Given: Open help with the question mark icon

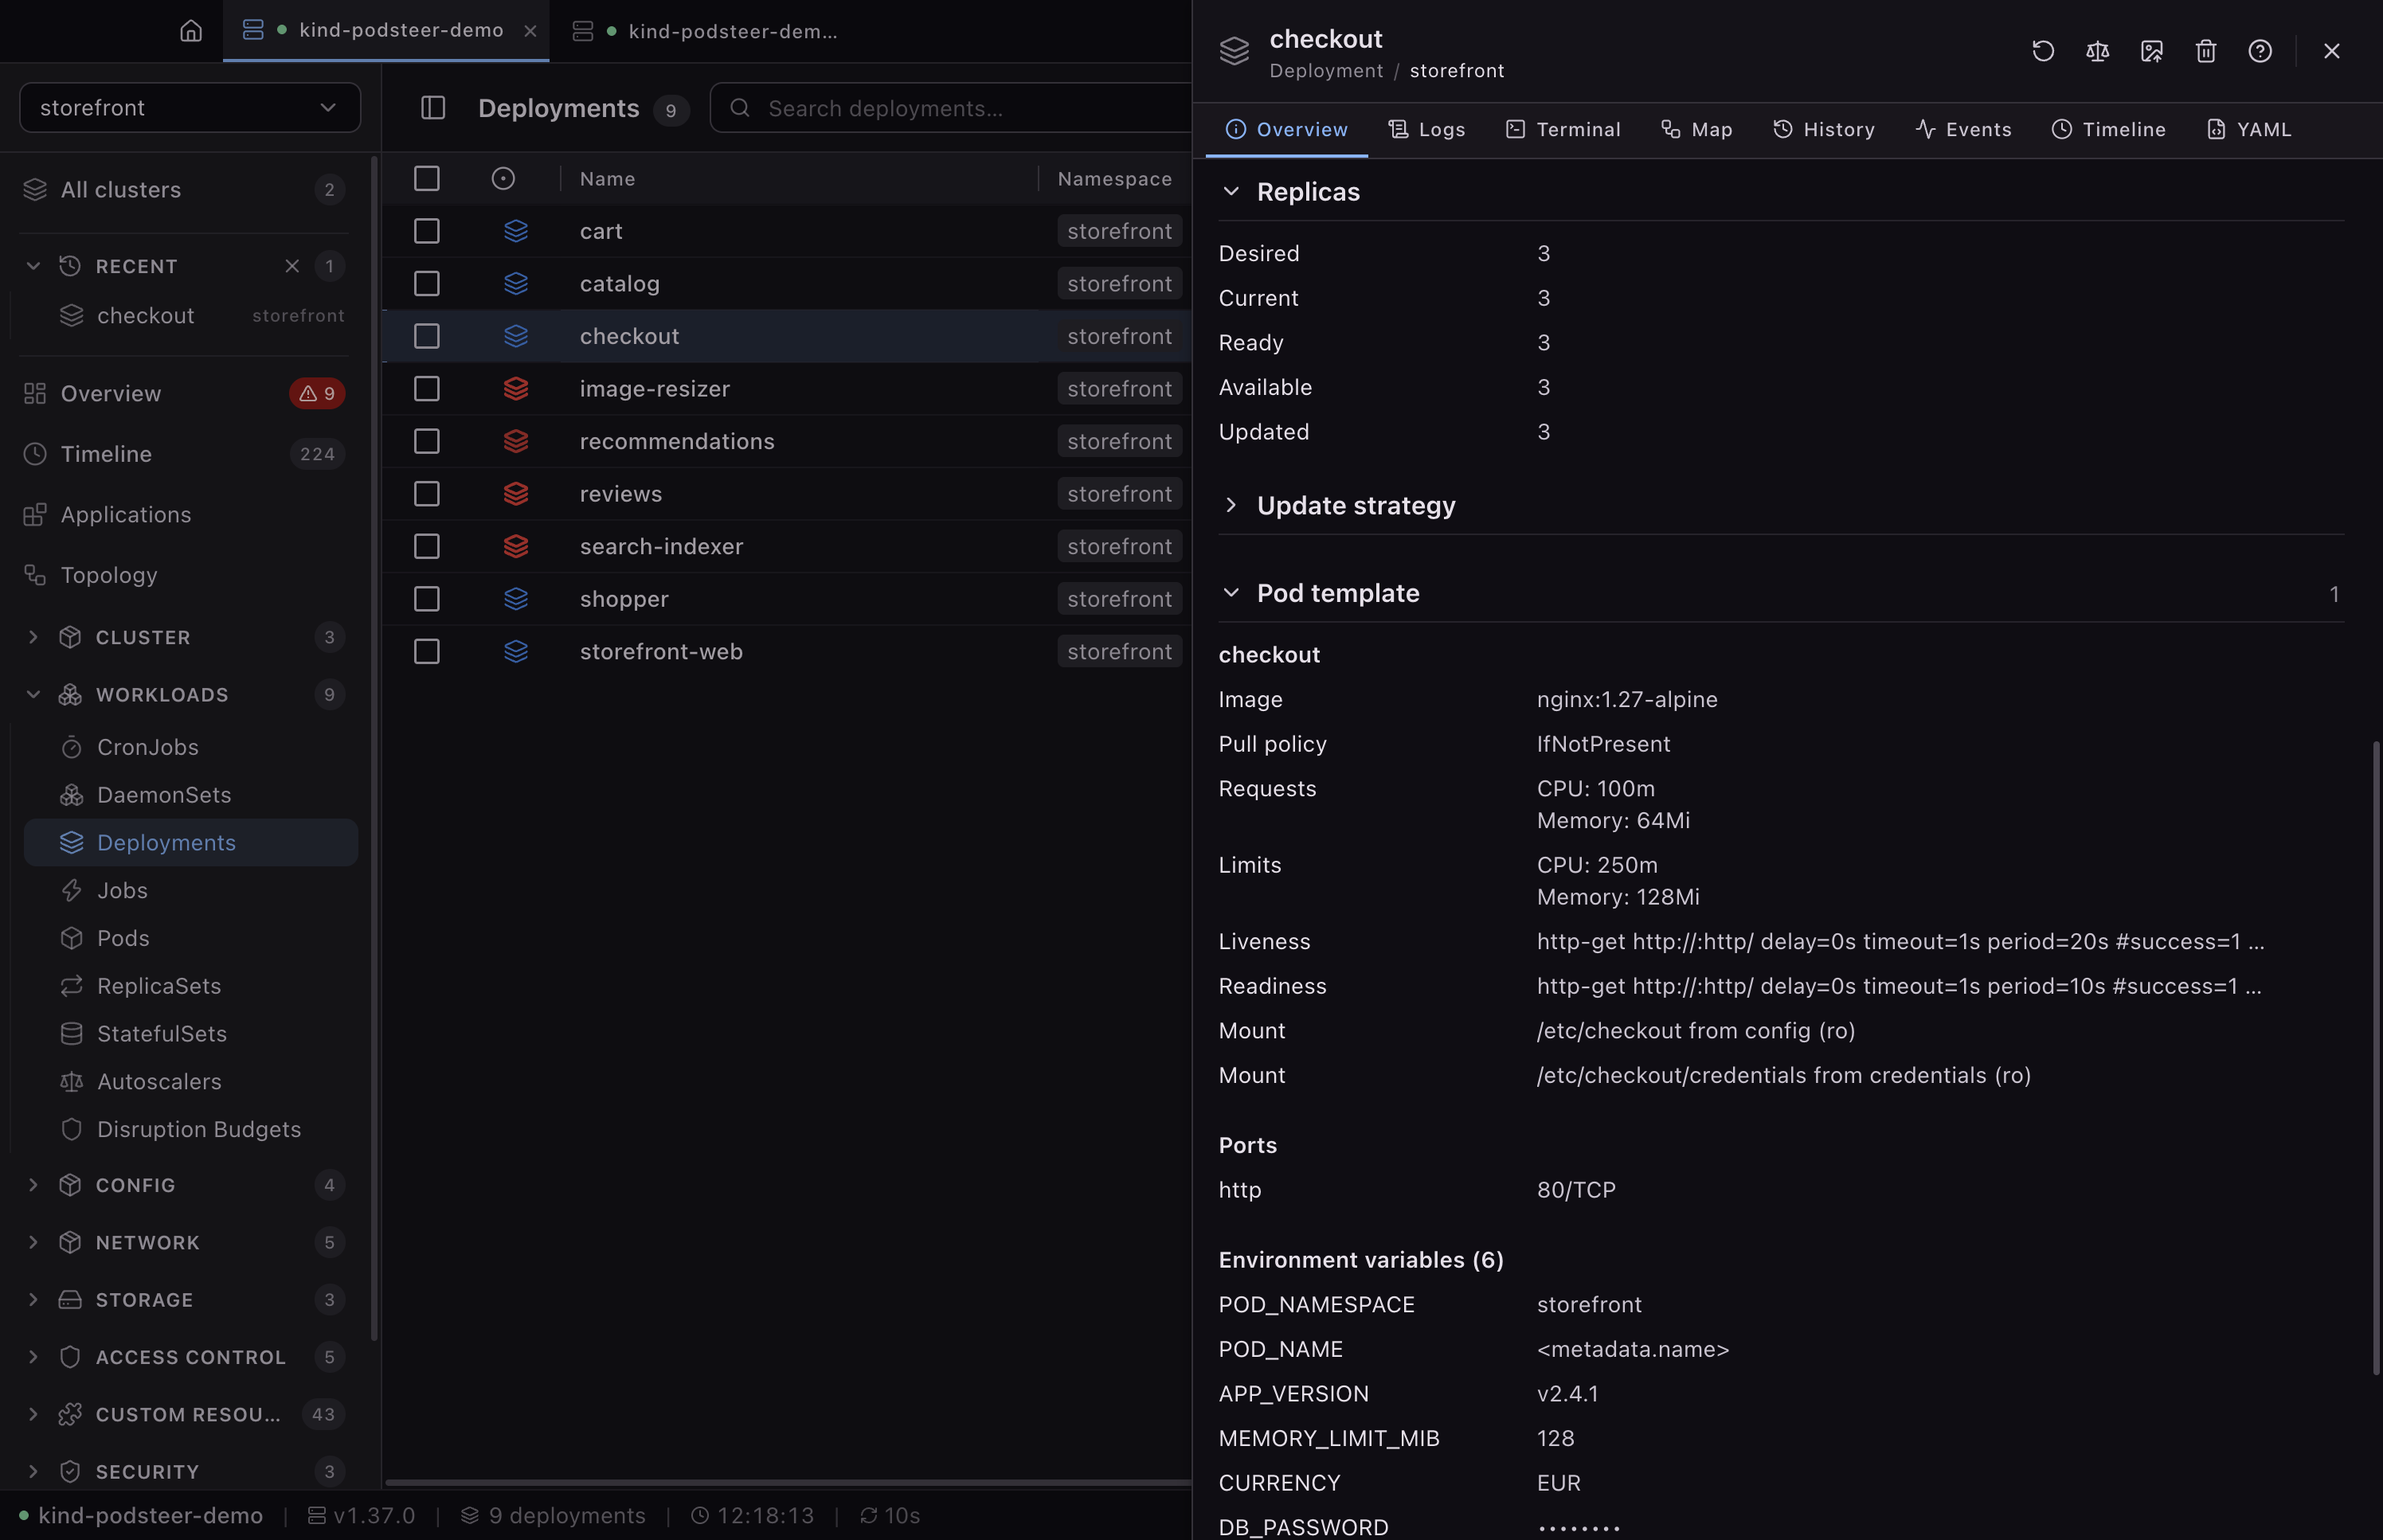Looking at the screenshot, I should tap(2260, 51).
